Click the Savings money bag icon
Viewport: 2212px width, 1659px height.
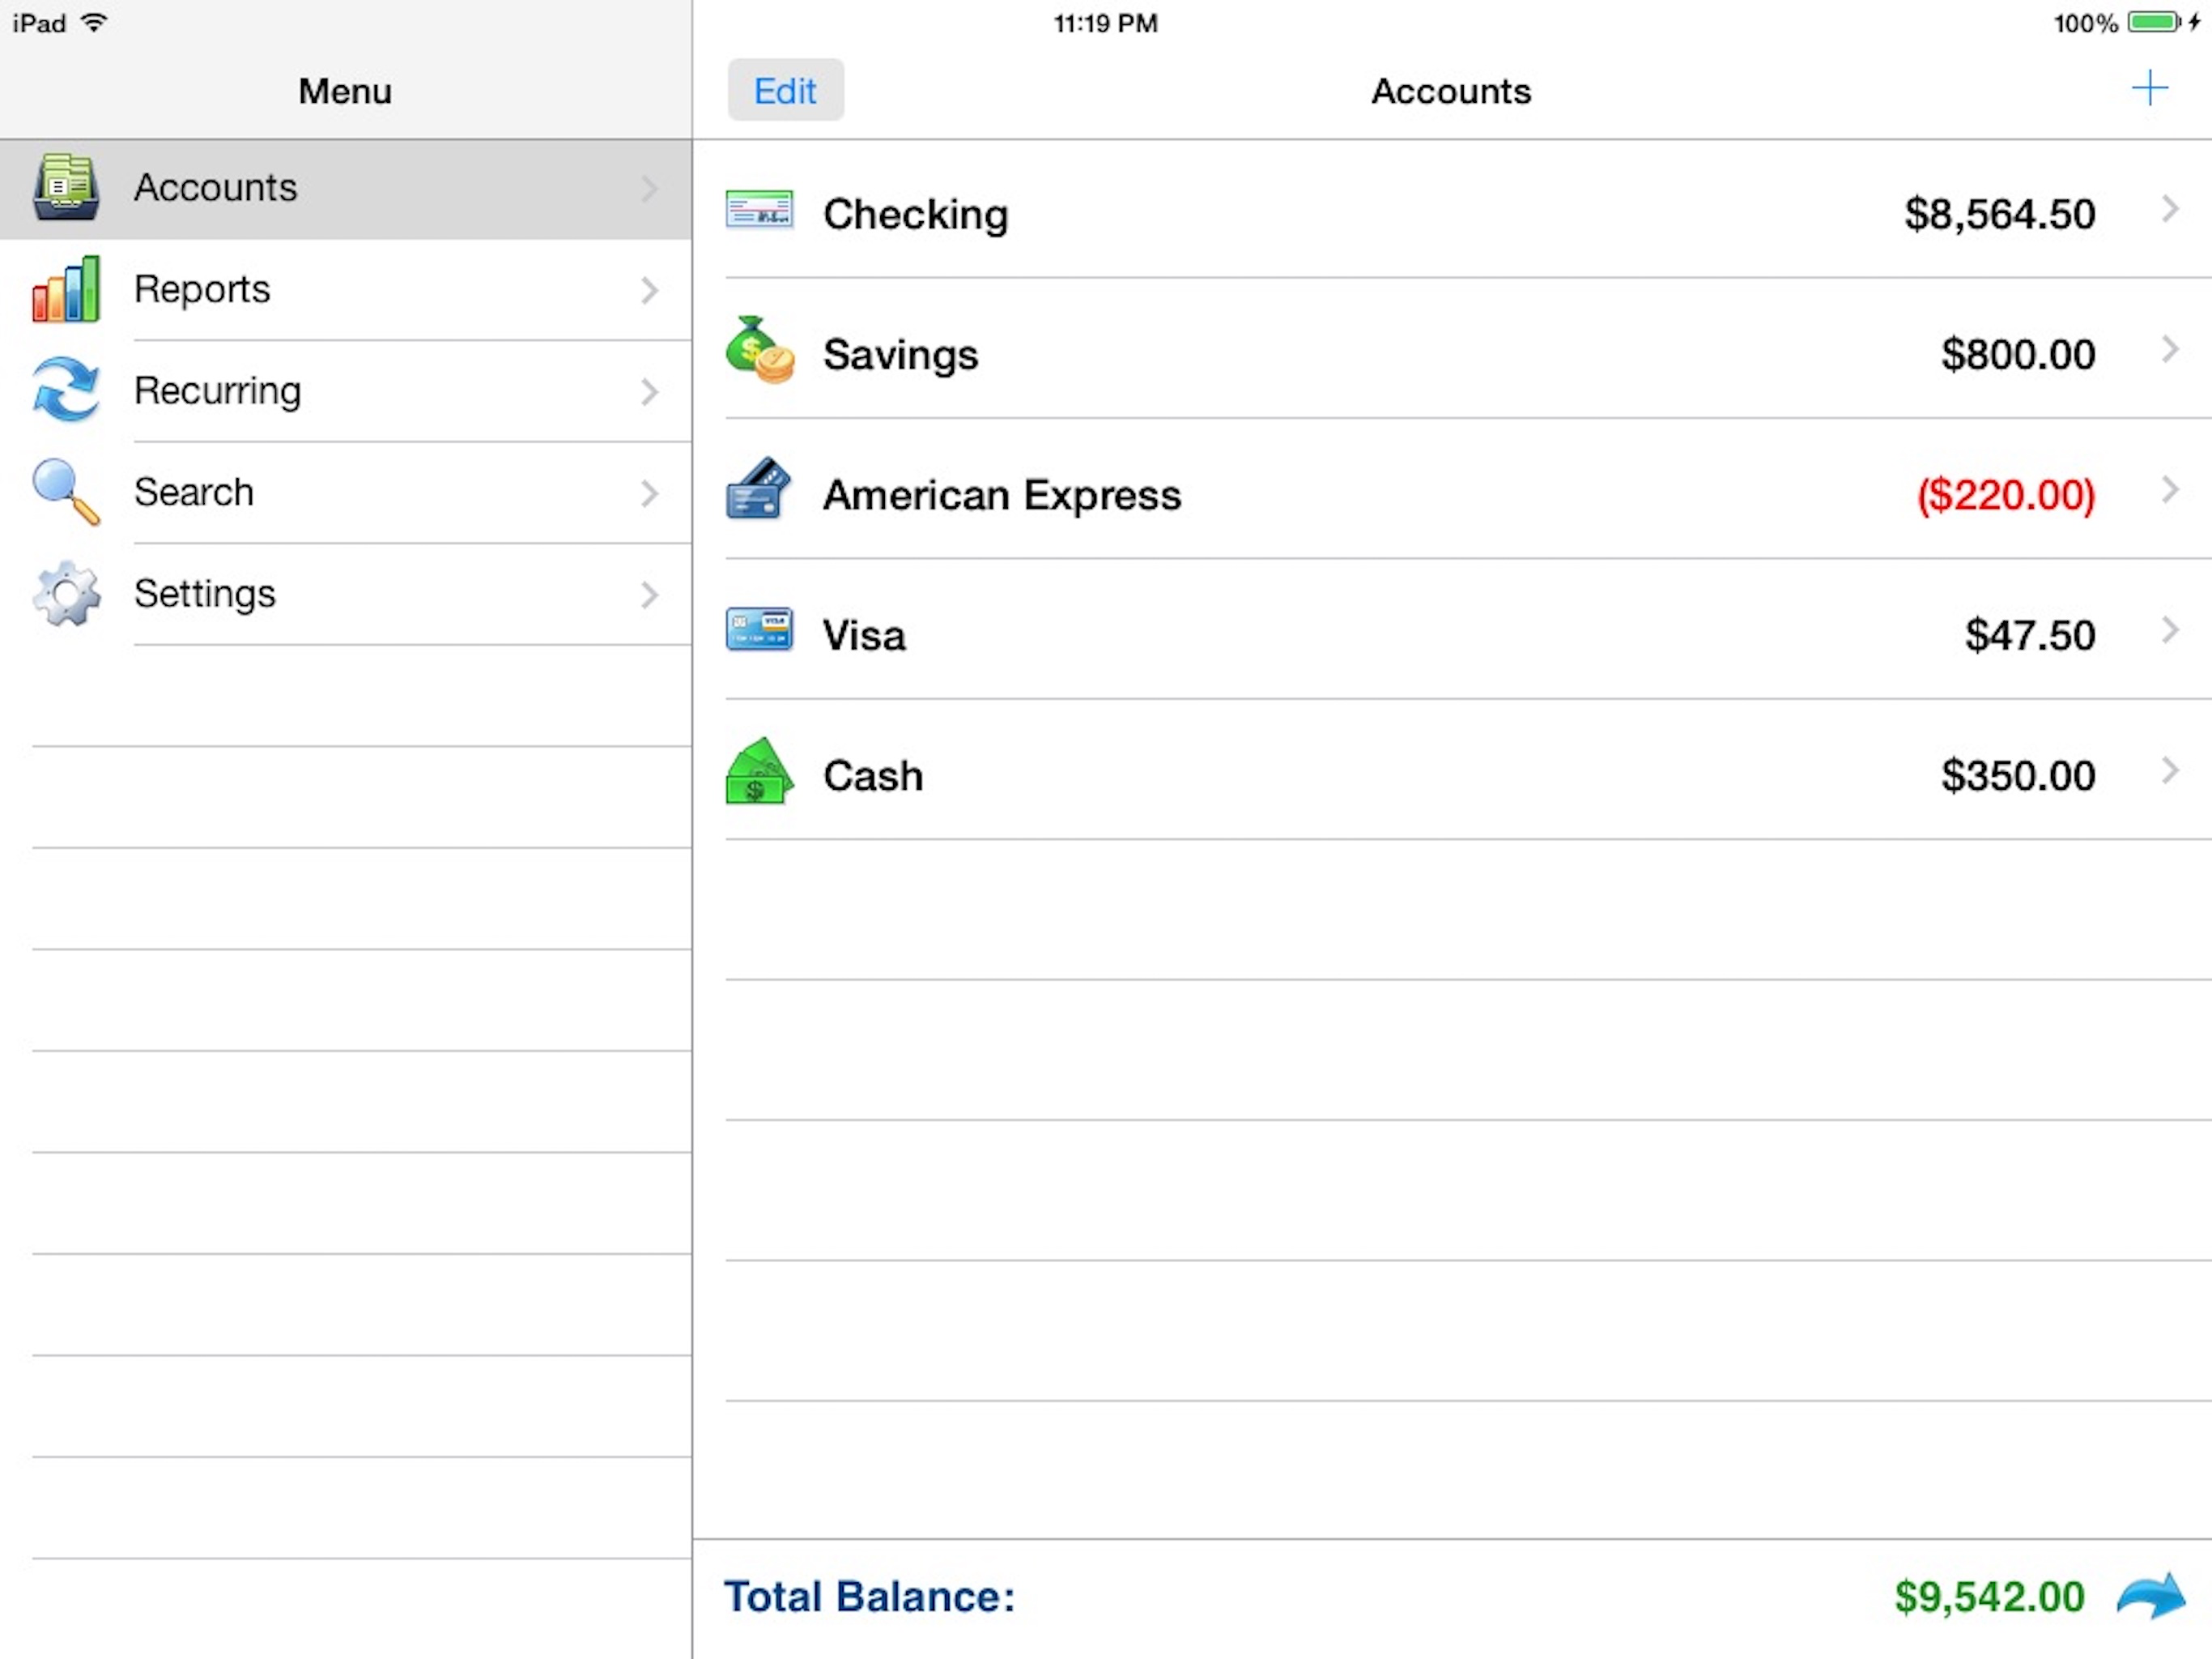759,352
